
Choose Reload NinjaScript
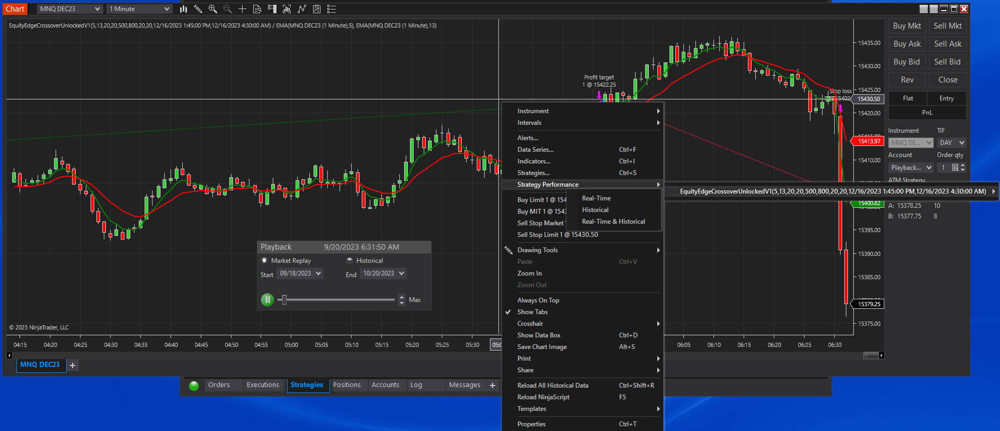click(583, 397)
